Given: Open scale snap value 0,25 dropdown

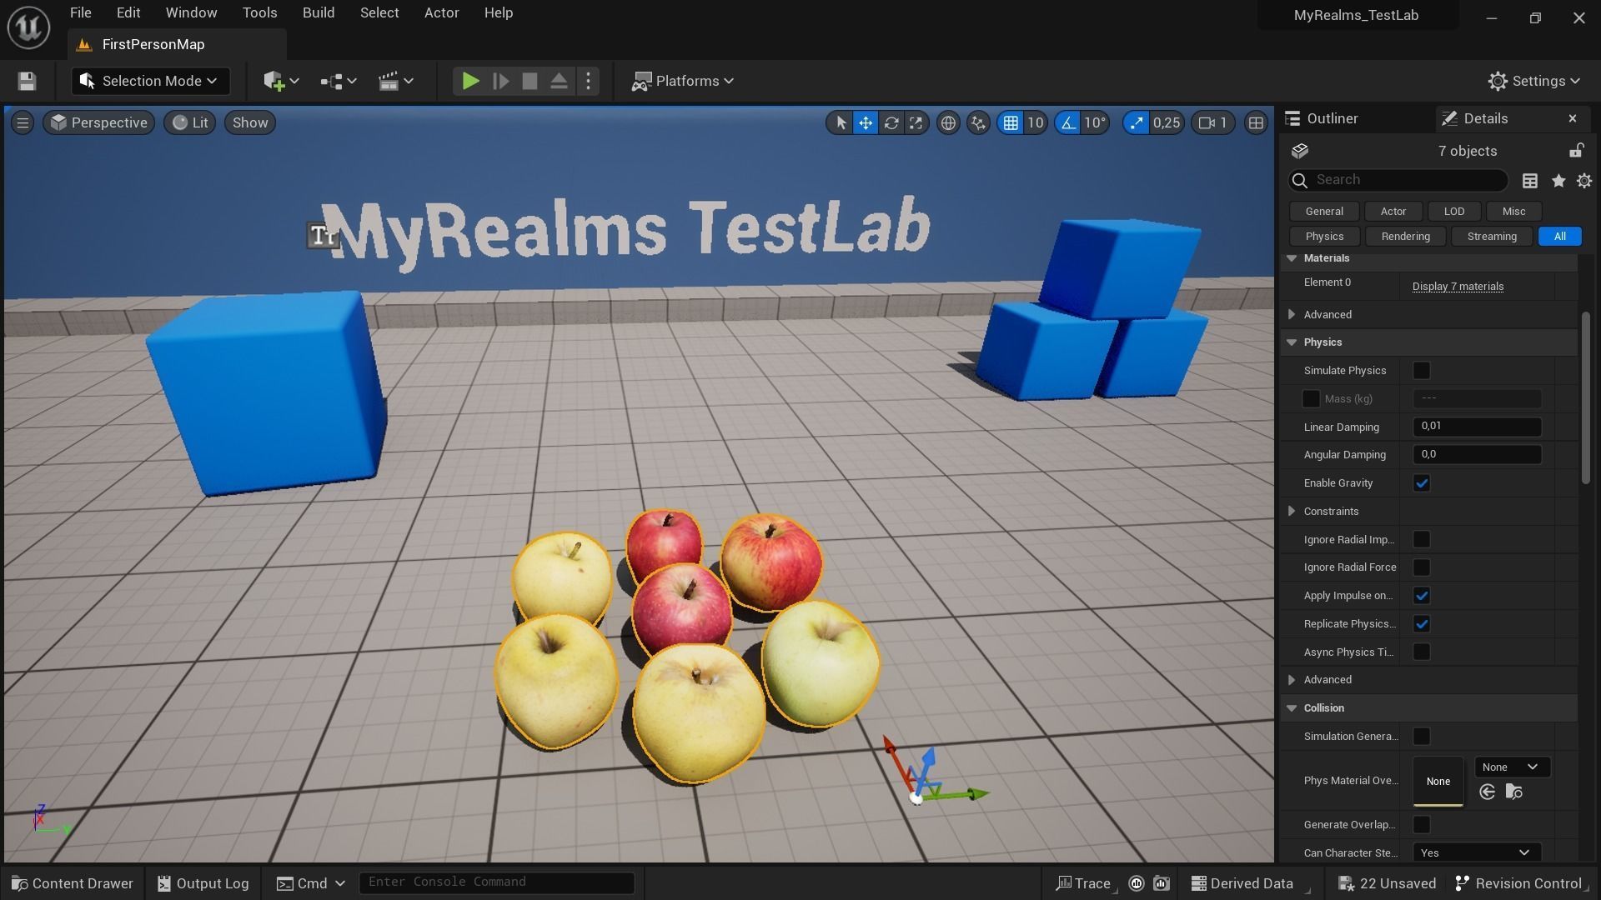Looking at the screenshot, I should coord(1167,123).
